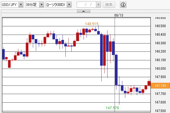Open the info icon button

pyautogui.click(x=123, y=5)
